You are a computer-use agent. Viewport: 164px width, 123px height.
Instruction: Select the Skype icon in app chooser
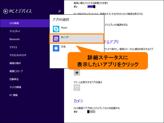[x=56, y=29]
